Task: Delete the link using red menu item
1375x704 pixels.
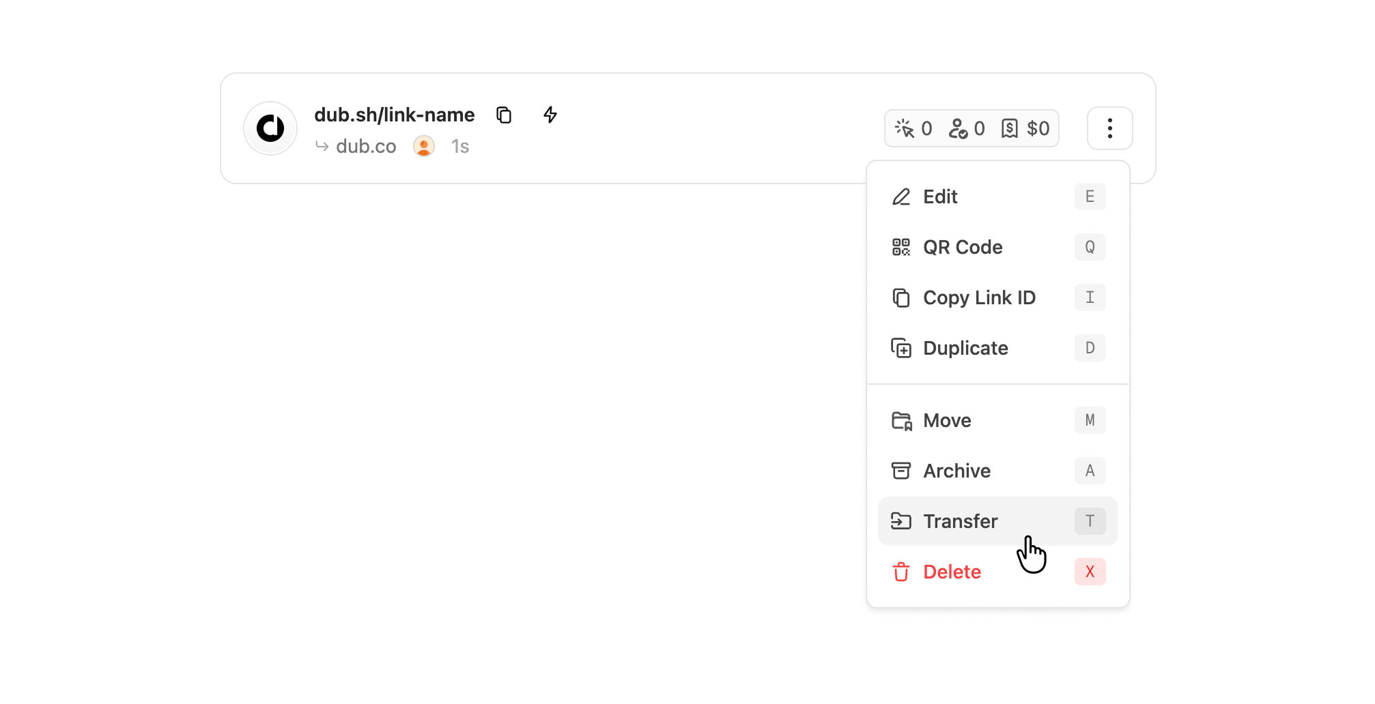Action: pos(998,572)
